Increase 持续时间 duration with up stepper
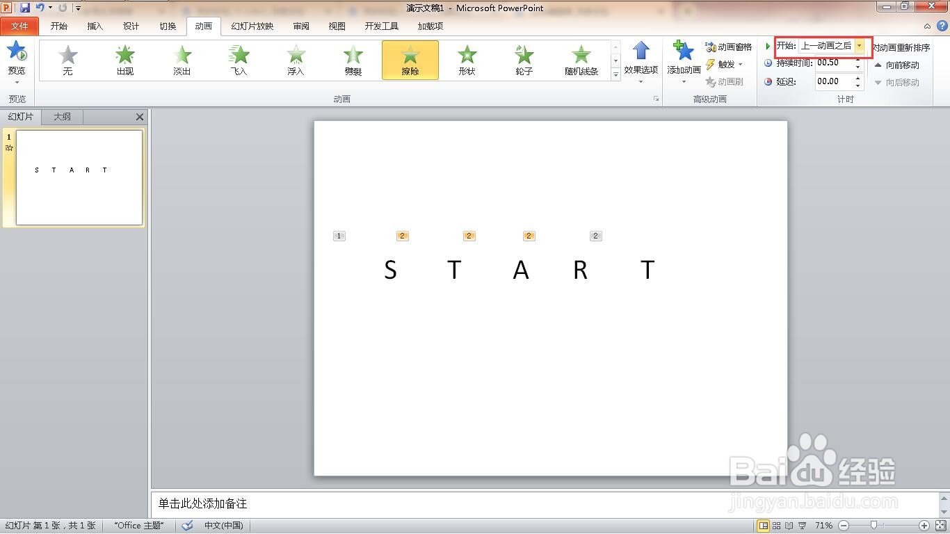Image resolution: width=950 pixels, height=534 pixels. (858, 59)
